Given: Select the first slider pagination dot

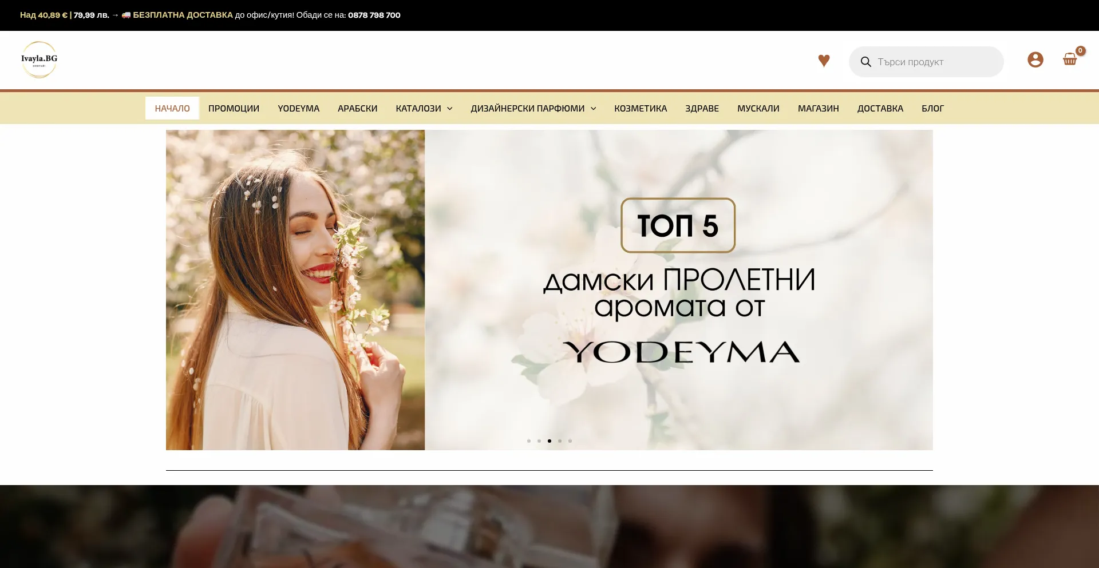Looking at the screenshot, I should (529, 441).
